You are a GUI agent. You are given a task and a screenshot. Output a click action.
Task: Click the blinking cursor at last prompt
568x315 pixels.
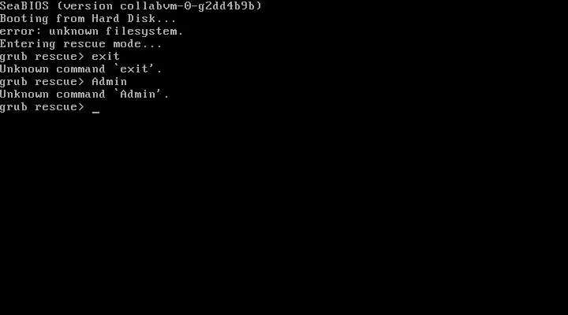click(x=95, y=112)
